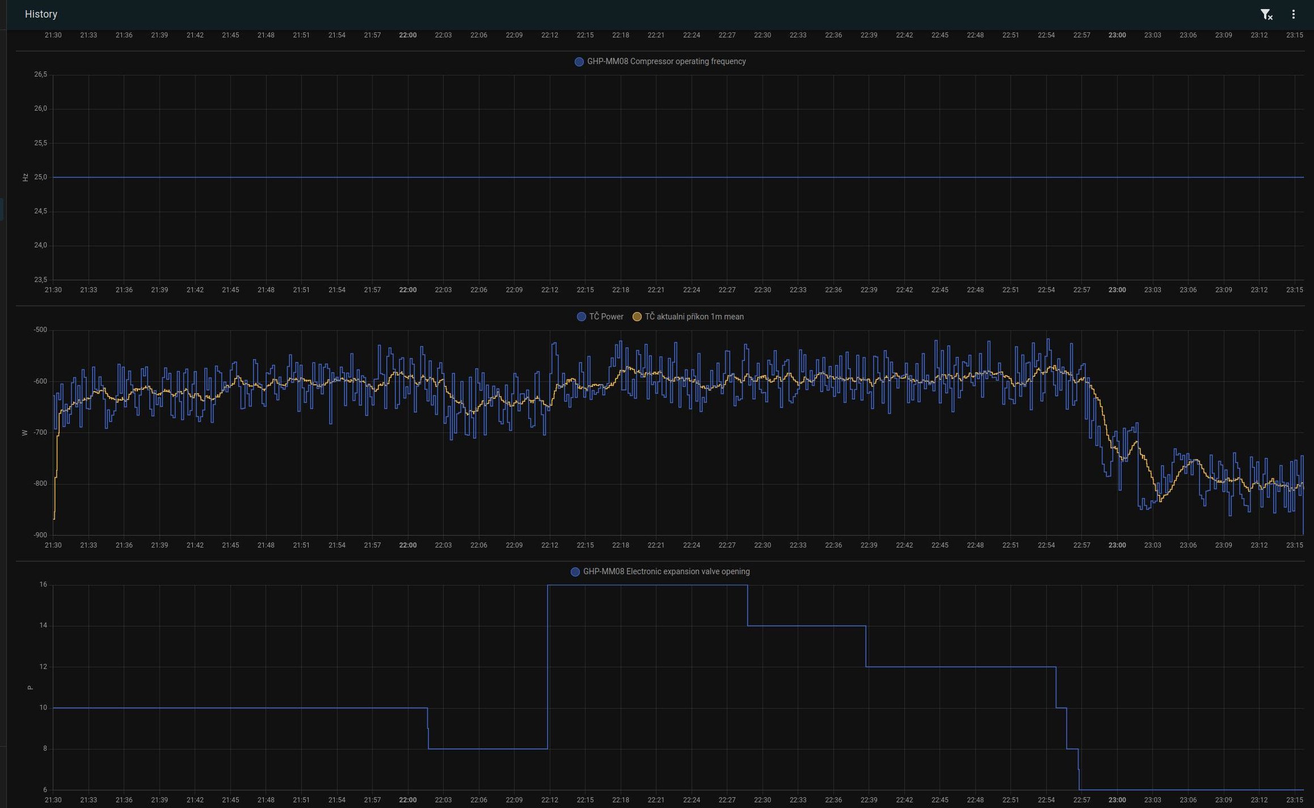Image resolution: width=1314 pixels, height=808 pixels.
Task: Toggle TČ aktualni příkon 1m mean legend label
Action: click(x=694, y=317)
